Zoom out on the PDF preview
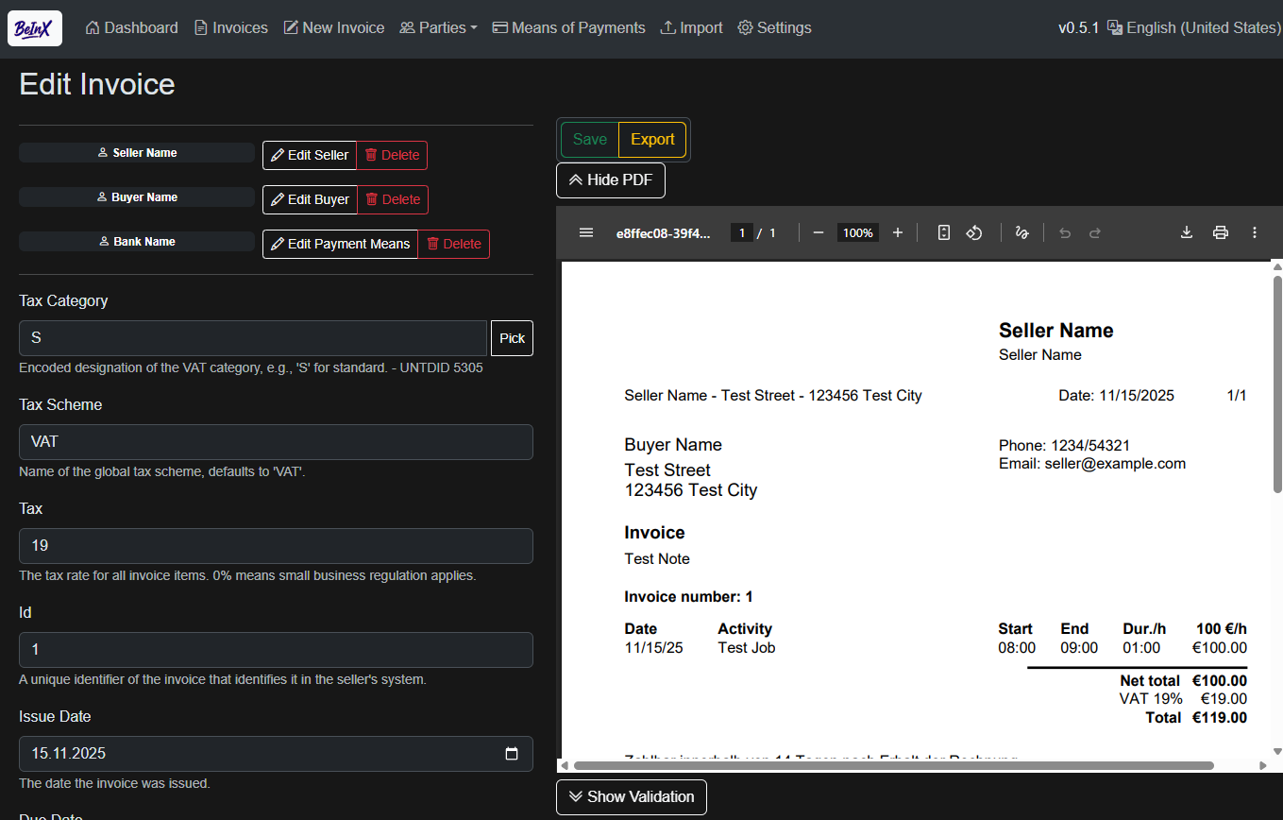 [x=818, y=232]
